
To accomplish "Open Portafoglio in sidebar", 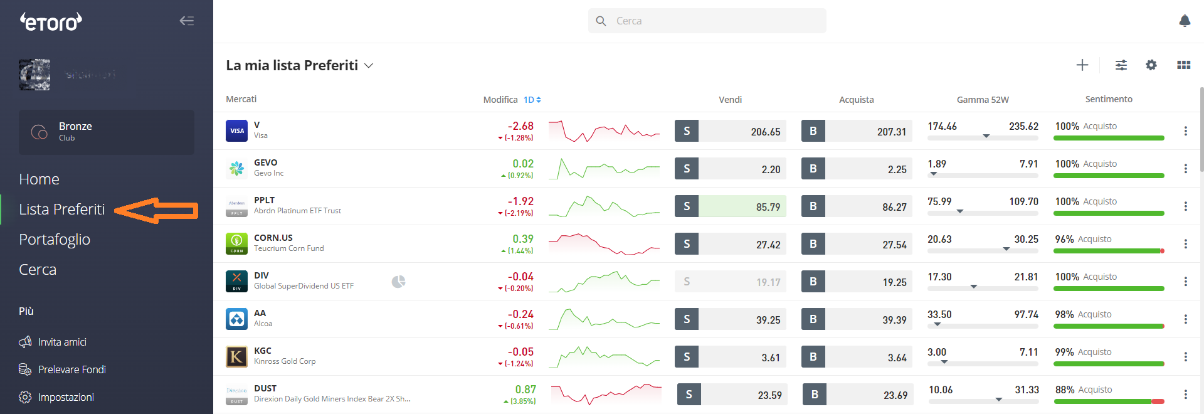I will coord(55,239).
